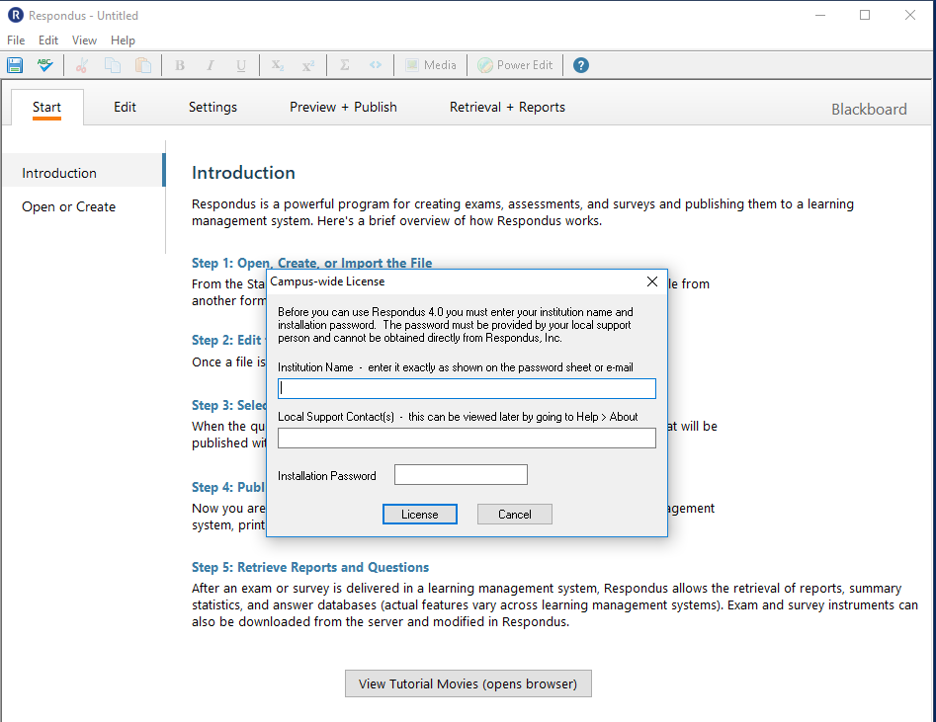Viewport: 936px width, 722px height.
Task: Click the Cut scissors icon
Action: pos(82,65)
